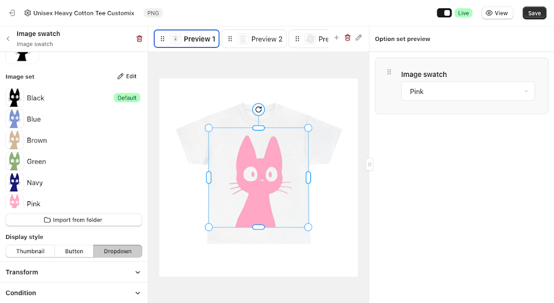The height and width of the screenshot is (303, 554).
Task: Click the Default badge on the Black row
Action: coord(127,98)
